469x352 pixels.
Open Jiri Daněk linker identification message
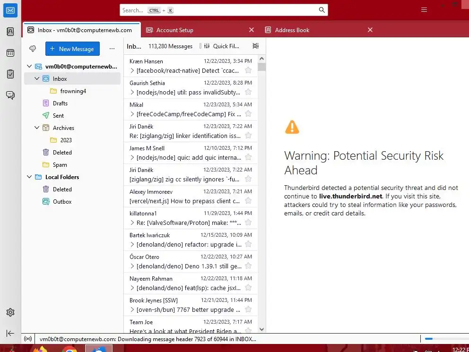click(x=191, y=131)
